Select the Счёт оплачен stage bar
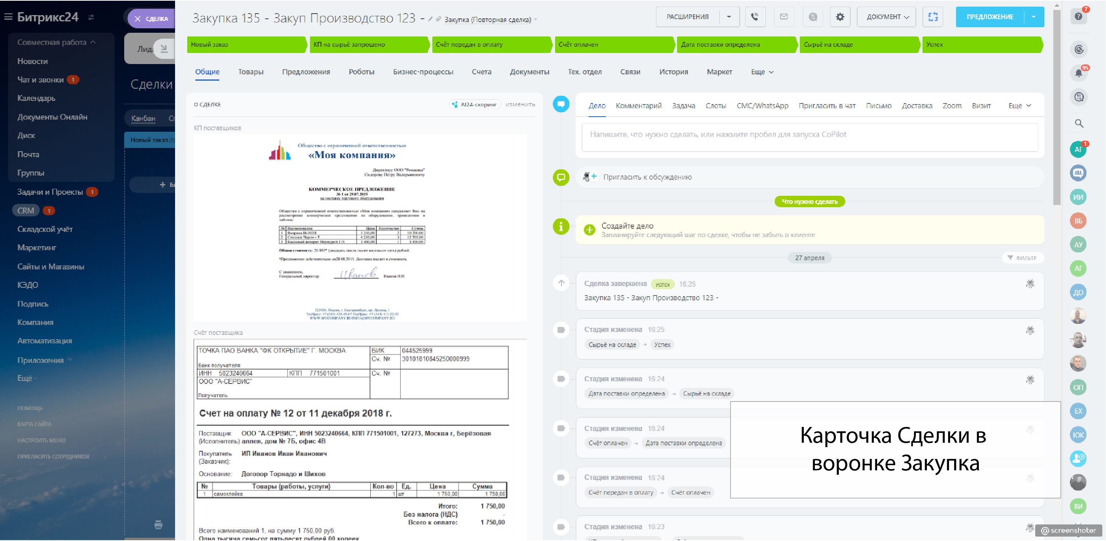1106x541 pixels. (x=614, y=45)
